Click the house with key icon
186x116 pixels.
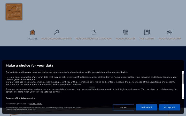click(94, 32)
